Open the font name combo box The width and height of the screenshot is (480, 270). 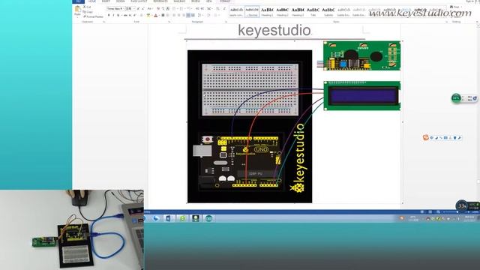pyautogui.click(x=115, y=8)
